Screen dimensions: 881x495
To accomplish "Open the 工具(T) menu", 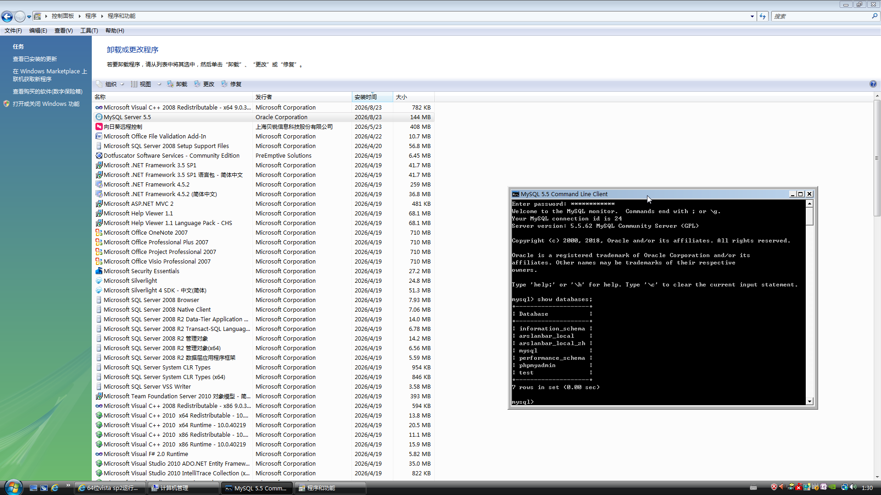I will tap(89, 31).
